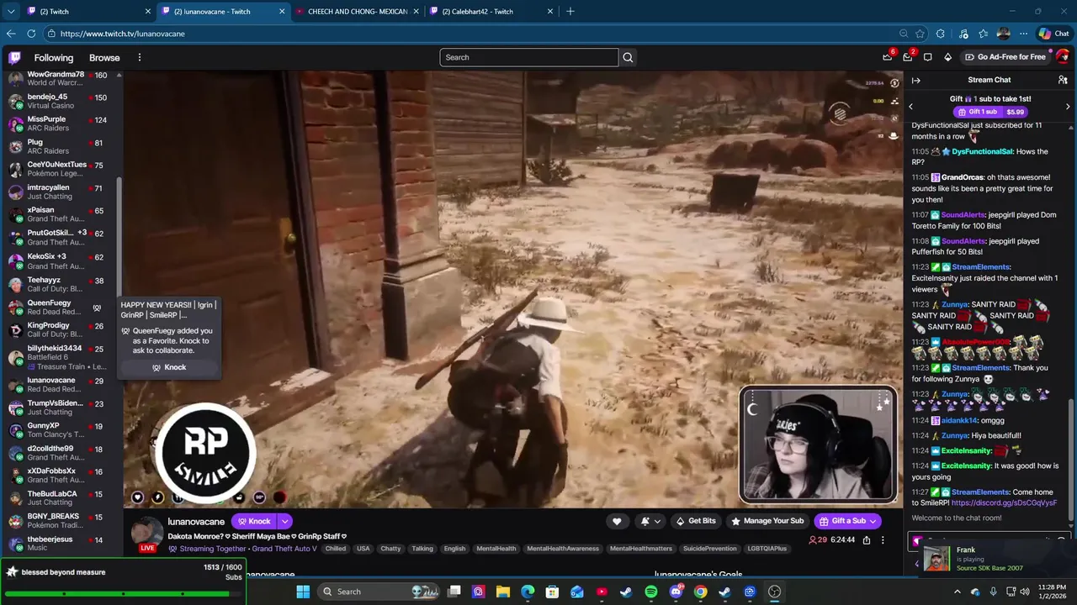Open the Browse page
The height and width of the screenshot is (605, 1077).
[104, 57]
